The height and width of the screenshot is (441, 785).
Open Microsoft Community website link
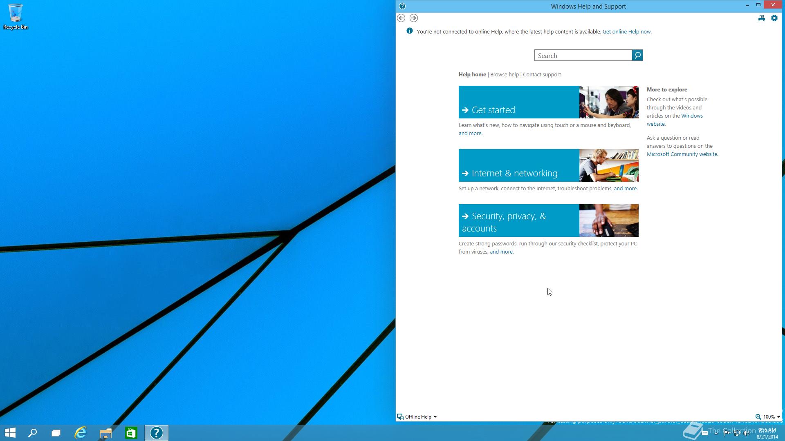[682, 154]
